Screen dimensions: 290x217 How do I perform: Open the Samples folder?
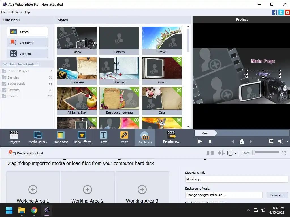tap(27, 77)
